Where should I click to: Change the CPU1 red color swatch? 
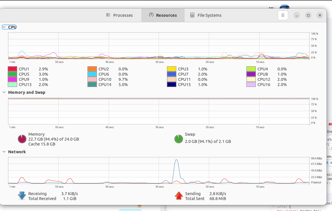[x=12, y=69]
